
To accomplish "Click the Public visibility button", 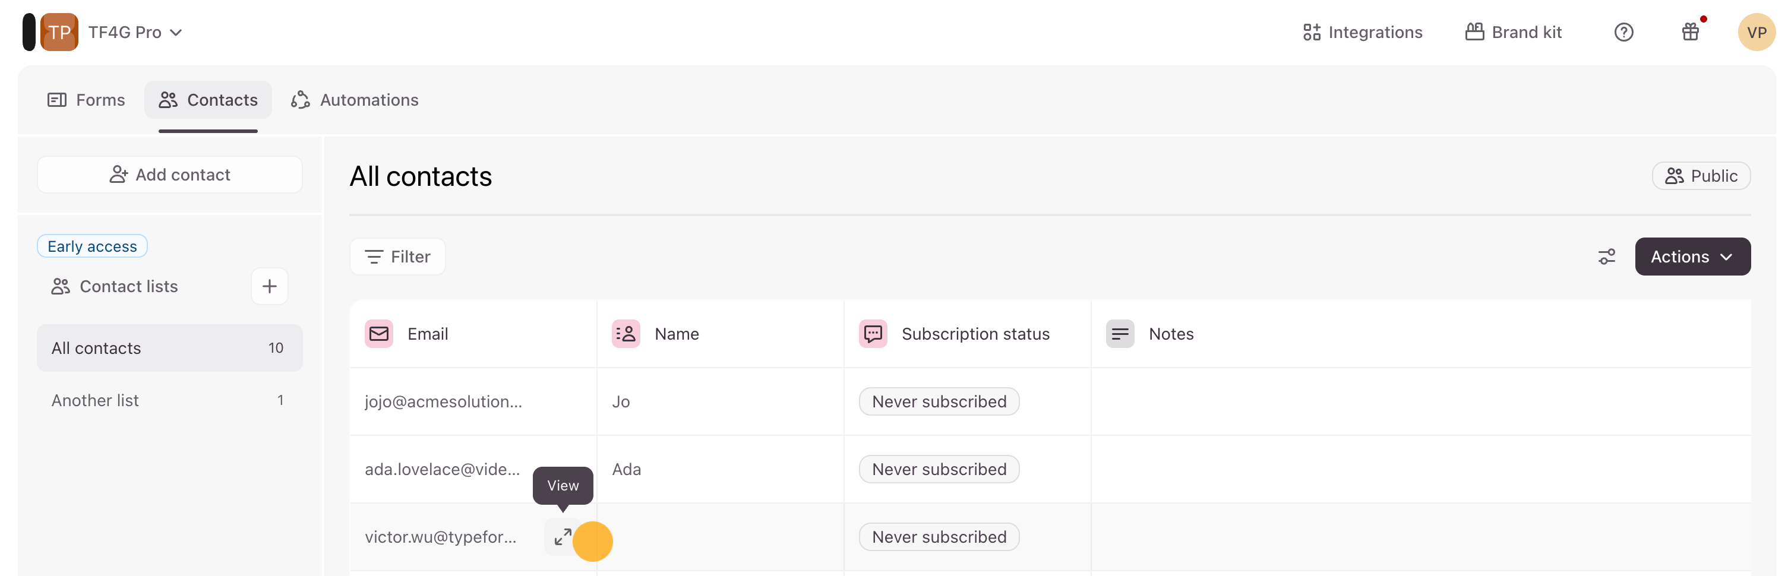I will [x=1701, y=176].
